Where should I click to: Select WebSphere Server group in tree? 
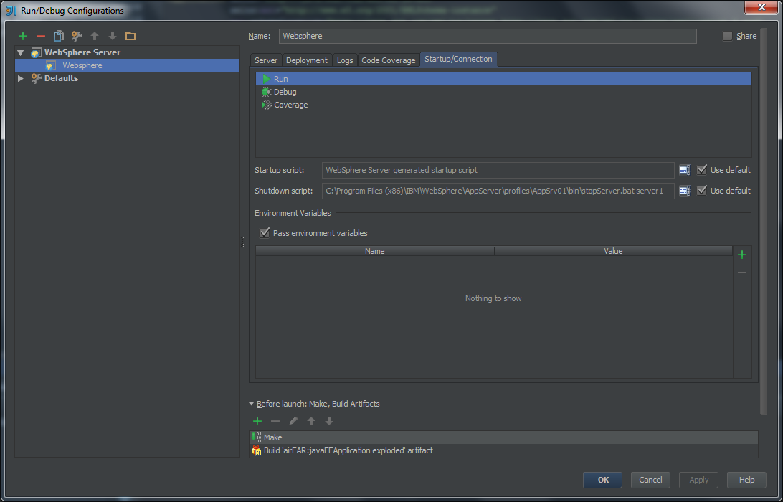(x=82, y=52)
